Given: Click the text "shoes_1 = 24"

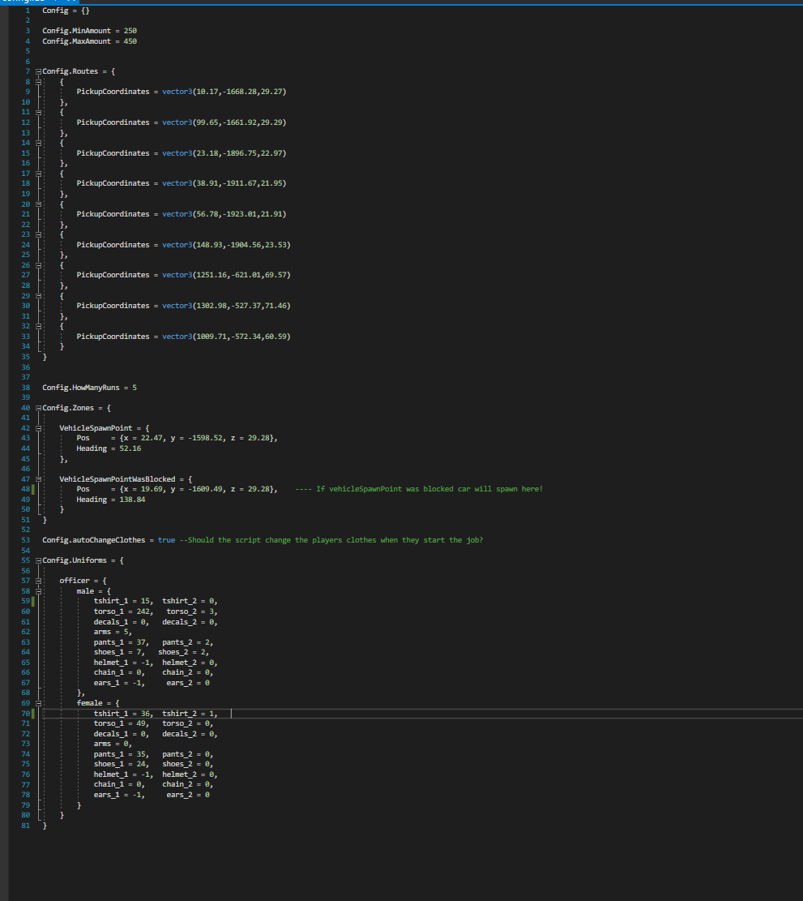Looking at the screenshot, I should click(x=119, y=764).
